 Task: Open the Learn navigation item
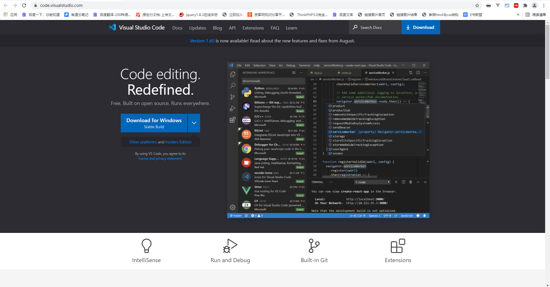pyautogui.click(x=291, y=28)
